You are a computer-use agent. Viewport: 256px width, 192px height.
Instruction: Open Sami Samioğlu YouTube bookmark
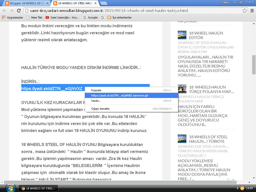pyautogui.click(x=62, y=17)
